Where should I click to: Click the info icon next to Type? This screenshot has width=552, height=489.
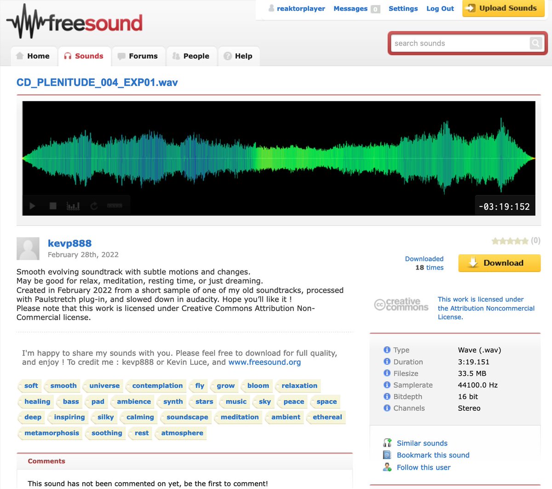(x=387, y=350)
